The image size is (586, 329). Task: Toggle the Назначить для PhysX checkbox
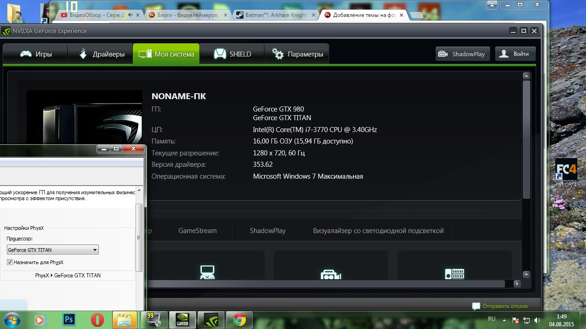(10, 262)
